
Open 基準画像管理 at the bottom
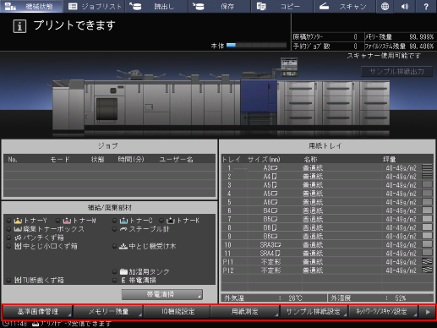[x=37, y=312]
